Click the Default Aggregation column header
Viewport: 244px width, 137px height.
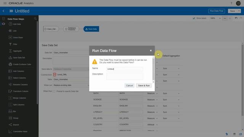click(x=171, y=56)
